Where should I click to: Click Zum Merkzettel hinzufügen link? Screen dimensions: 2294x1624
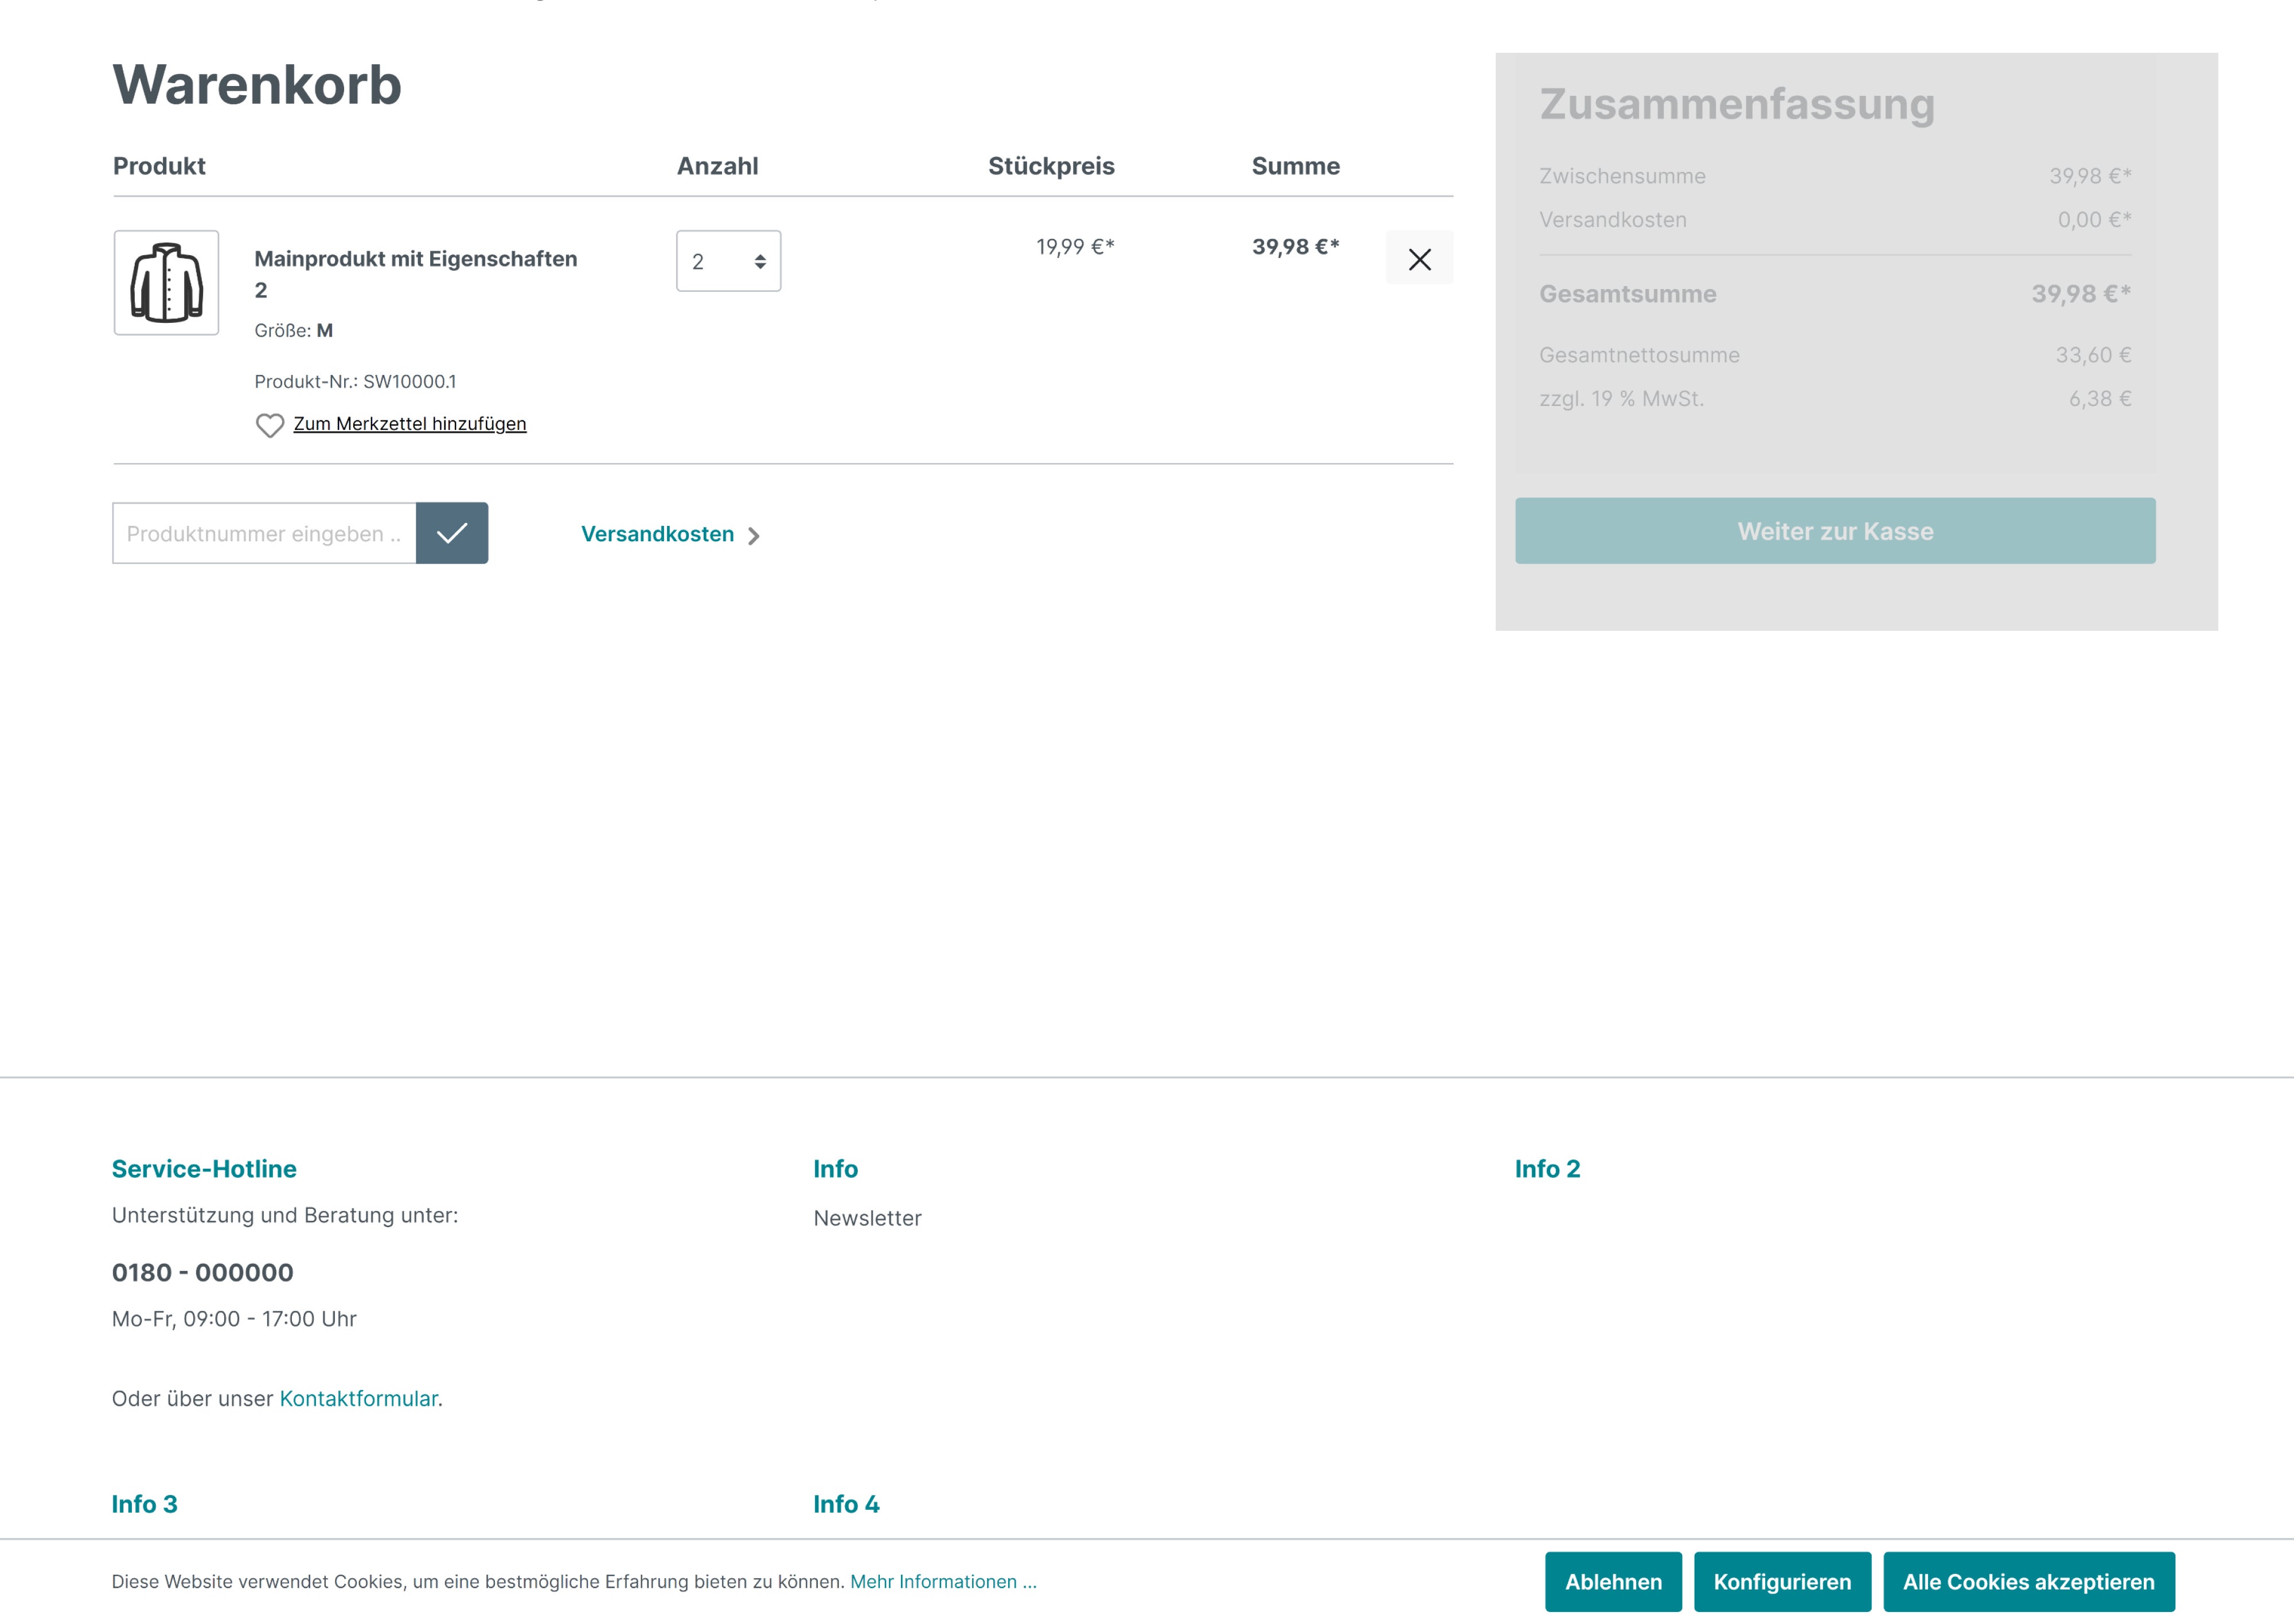410,424
